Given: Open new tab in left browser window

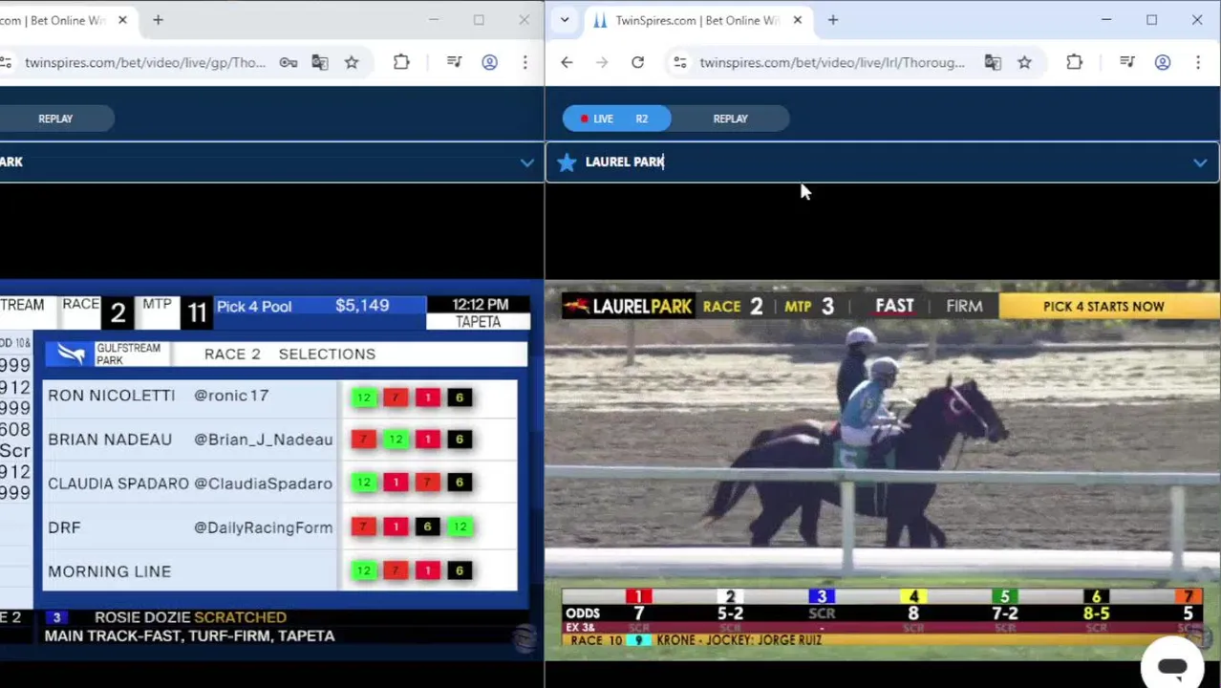Looking at the screenshot, I should pyautogui.click(x=159, y=20).
